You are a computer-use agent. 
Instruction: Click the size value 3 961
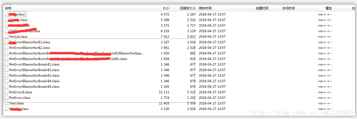165,48
